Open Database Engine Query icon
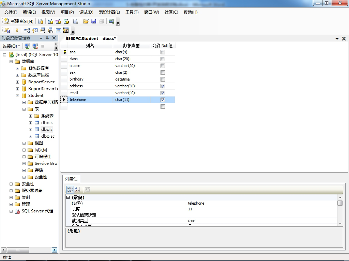This screenshot has width=349, height=261. coord(41,21)
